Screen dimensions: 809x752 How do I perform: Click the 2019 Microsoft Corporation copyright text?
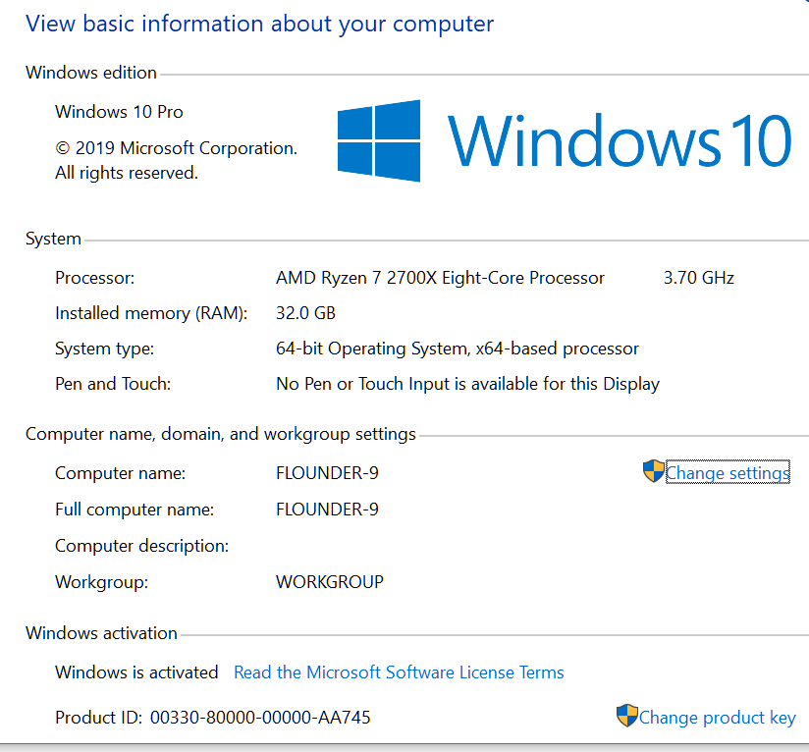176,160
